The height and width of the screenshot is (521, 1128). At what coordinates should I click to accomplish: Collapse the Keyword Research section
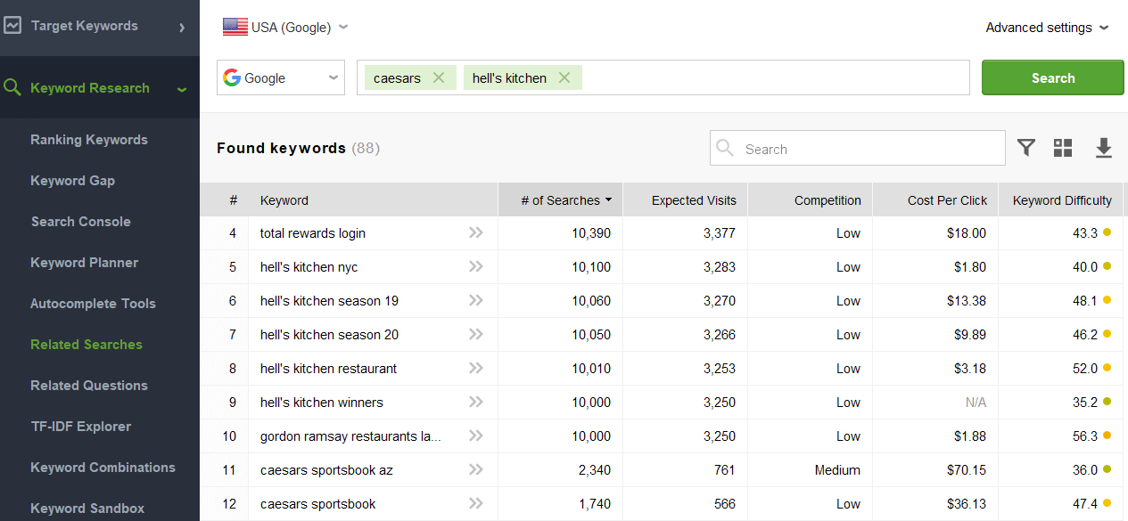182,88
